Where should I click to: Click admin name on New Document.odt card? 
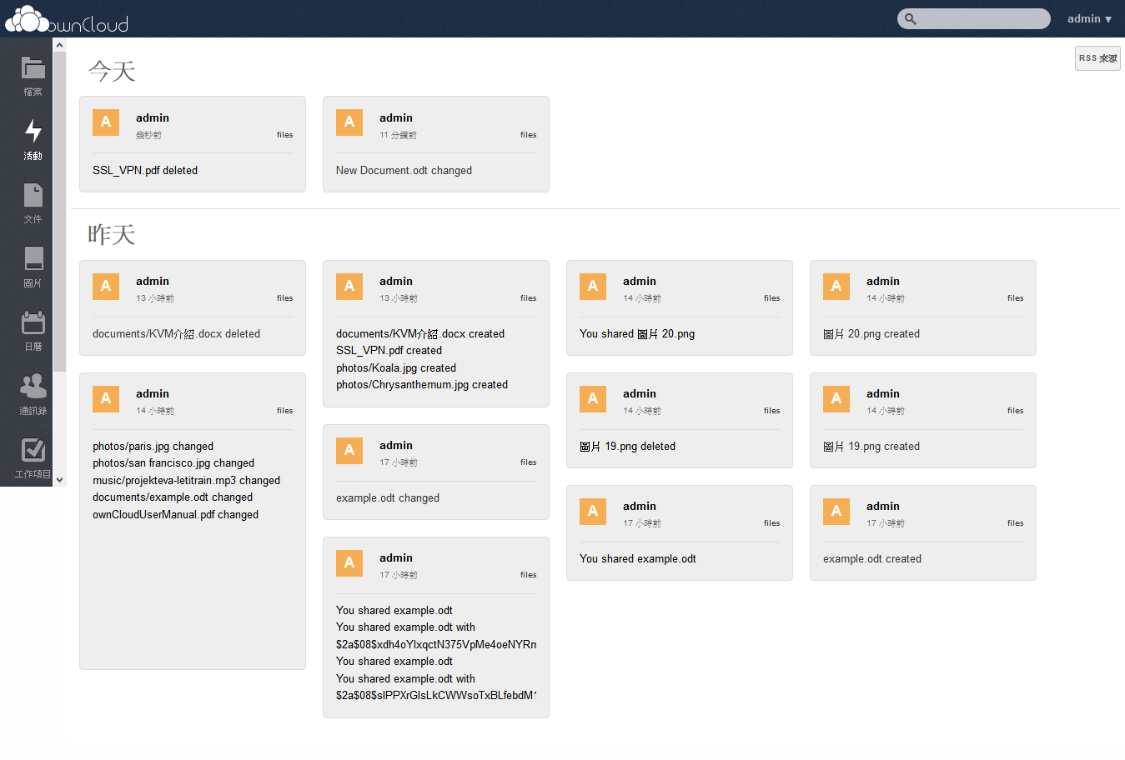click(396, 118)
